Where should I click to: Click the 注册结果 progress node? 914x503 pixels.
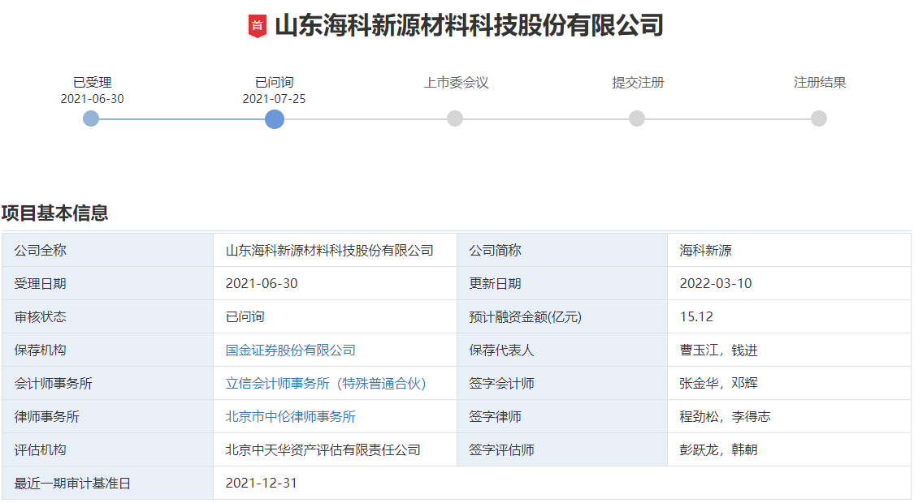pos(817,119)
